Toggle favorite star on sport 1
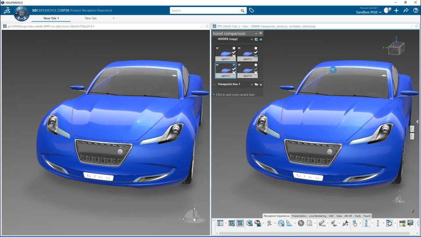Screen dimensions: 421x237 234,48
